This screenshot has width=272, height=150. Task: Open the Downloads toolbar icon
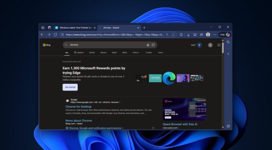188,35
